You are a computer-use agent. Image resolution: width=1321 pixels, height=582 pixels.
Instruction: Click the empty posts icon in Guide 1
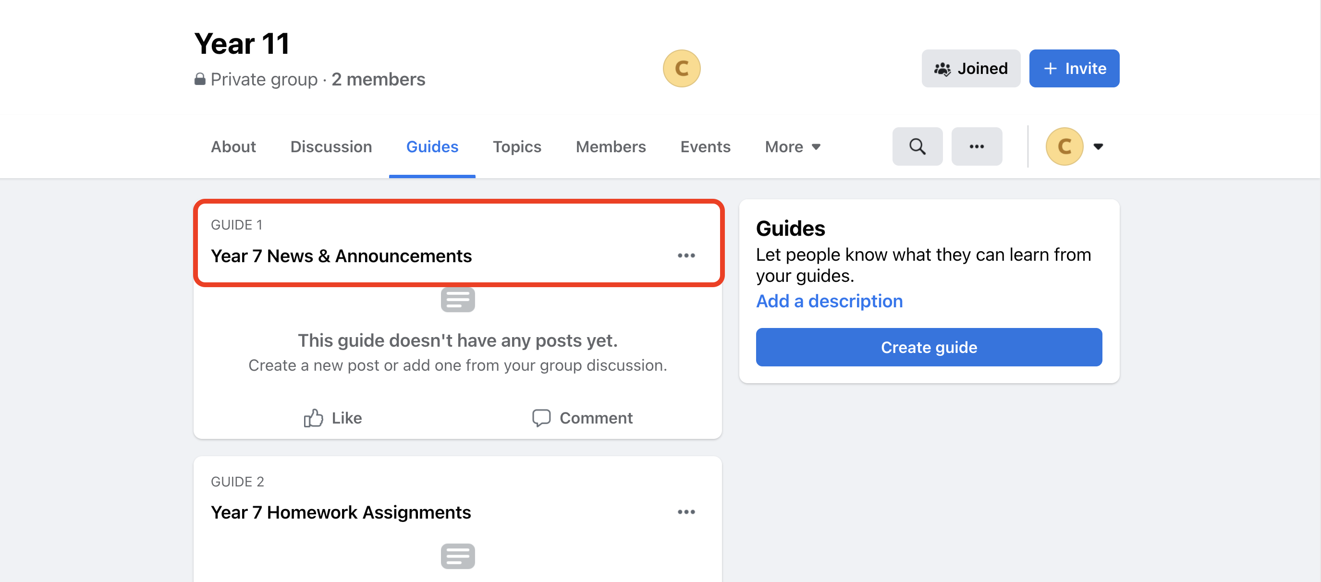pyautogui.click(x=457, y=300)
